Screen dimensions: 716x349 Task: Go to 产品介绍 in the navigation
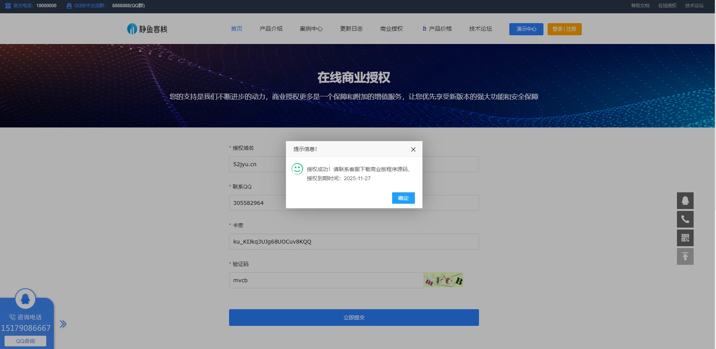[x=271, y=29]
